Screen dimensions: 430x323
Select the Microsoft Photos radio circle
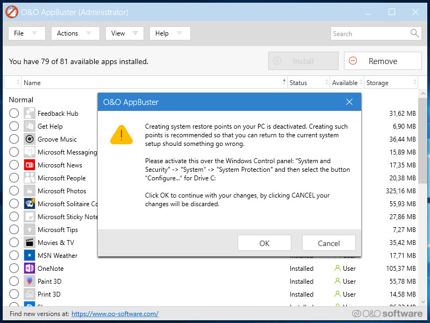pyautogui.click(x=14, y=191)
